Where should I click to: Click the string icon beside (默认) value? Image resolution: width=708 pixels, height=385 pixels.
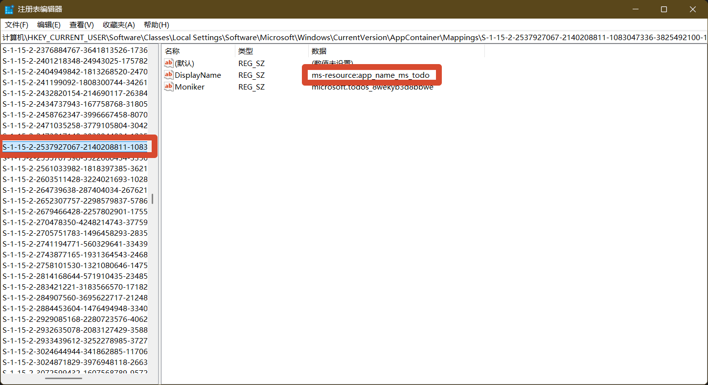coord(169,63)
